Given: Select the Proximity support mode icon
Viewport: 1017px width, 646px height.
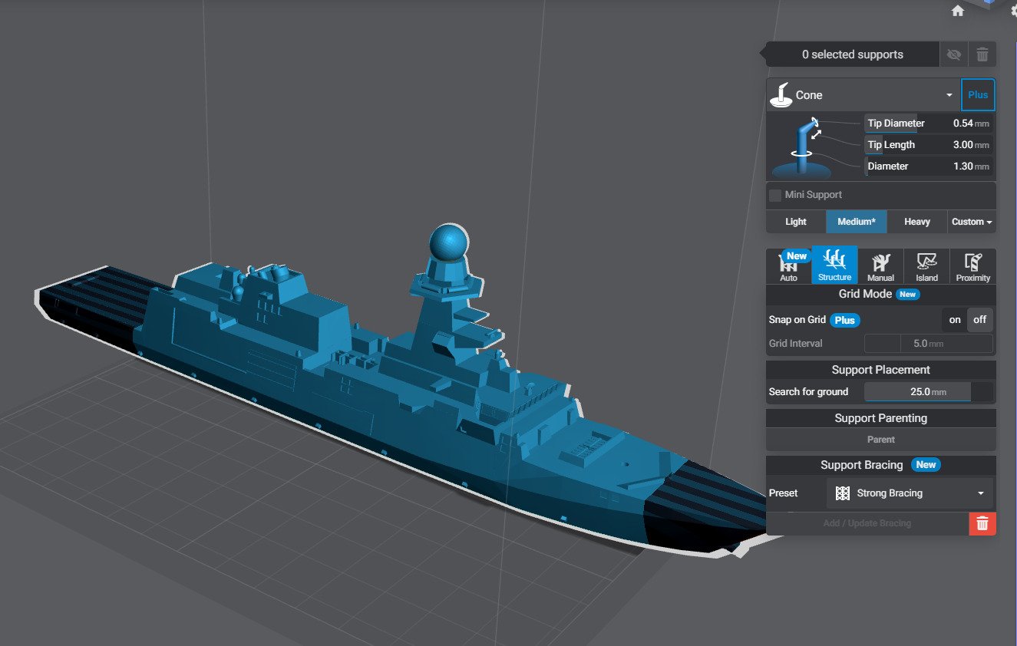Looking at the screenshot, I should [x=972, y=266].
